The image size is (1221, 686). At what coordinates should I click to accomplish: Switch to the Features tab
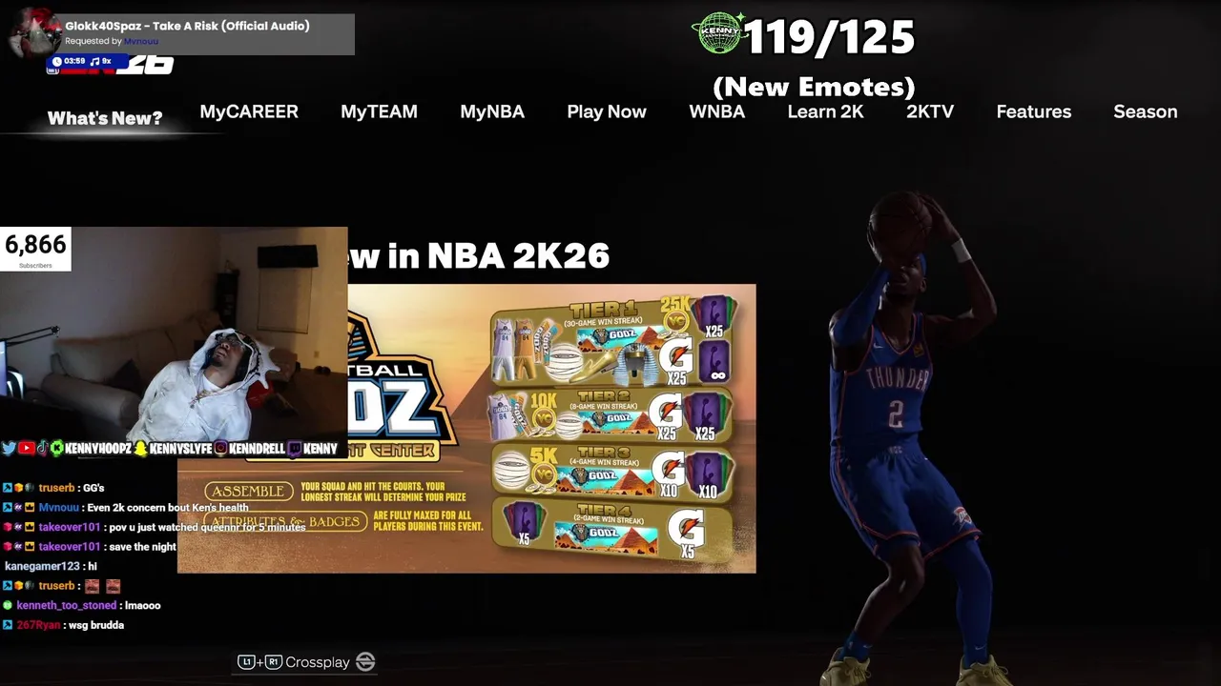(1034, 111)
